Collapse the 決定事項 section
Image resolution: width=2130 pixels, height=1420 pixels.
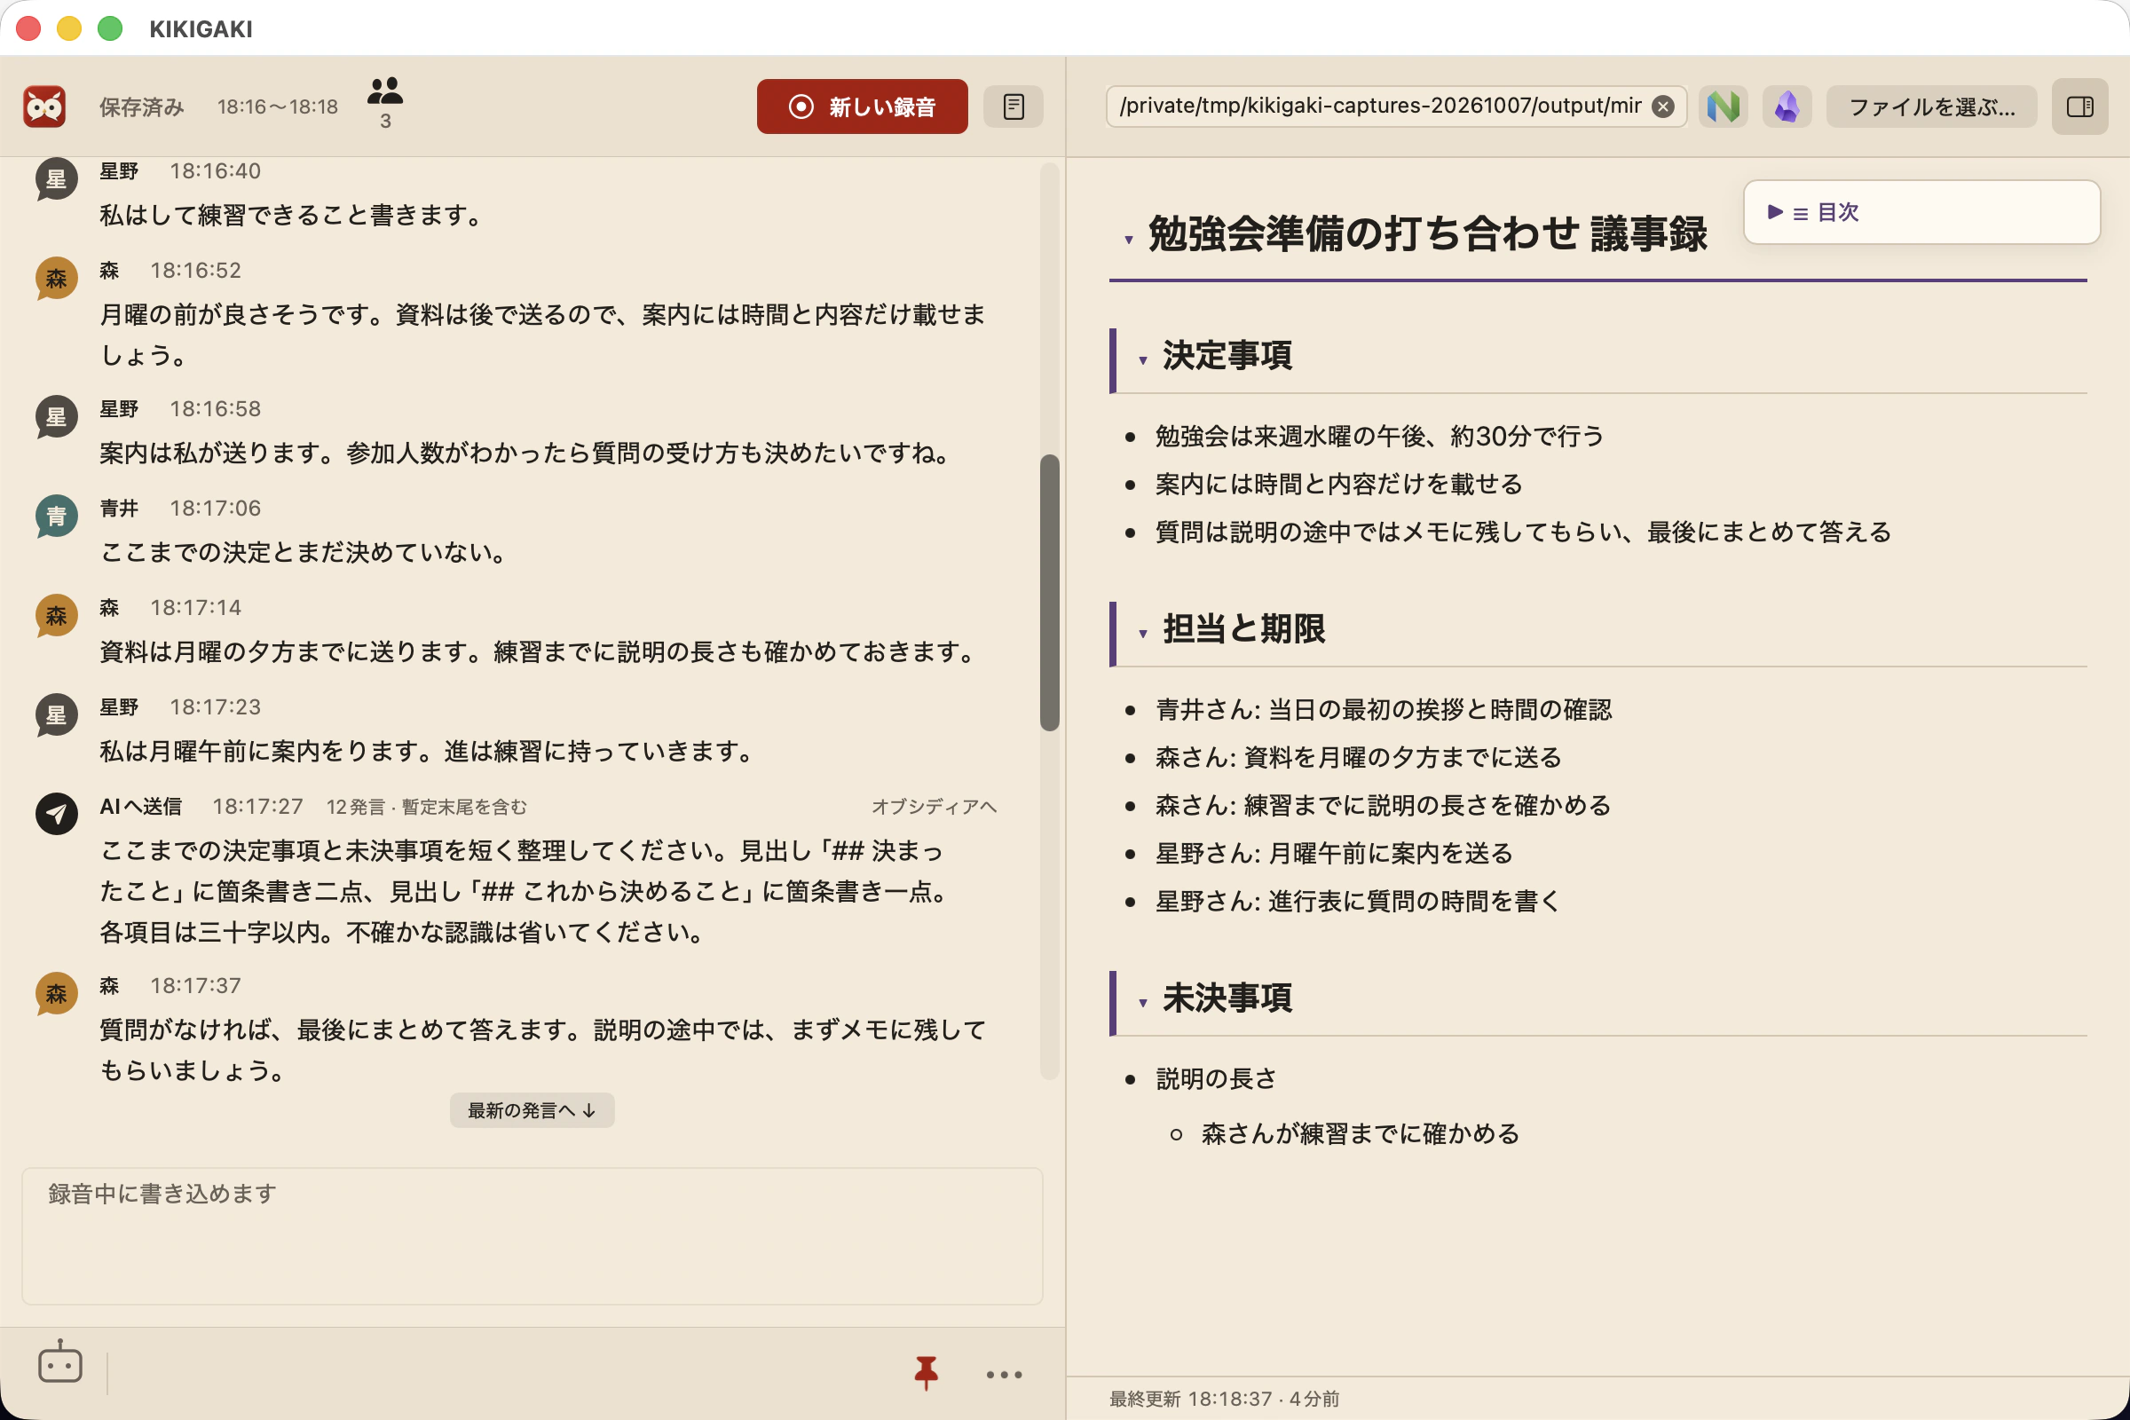[x=1143, y=360]
